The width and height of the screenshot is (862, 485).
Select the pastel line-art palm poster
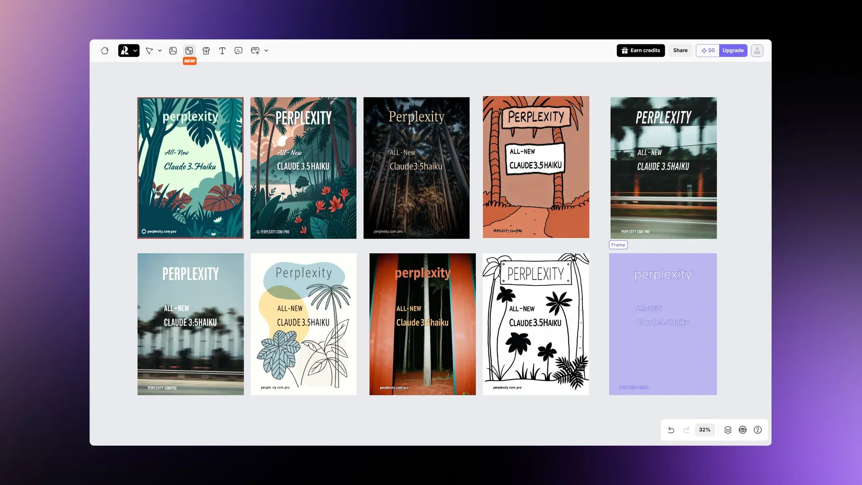pyautogui.click(x=303, y=324)
